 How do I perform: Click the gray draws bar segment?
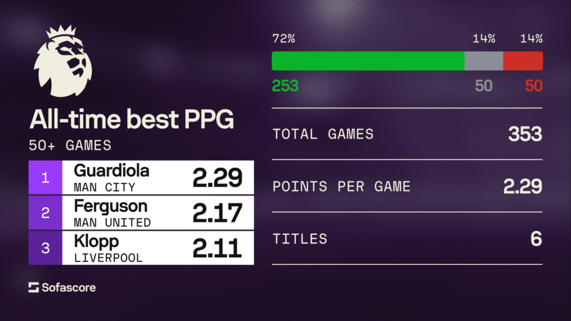pyautogui.click(x=483, y=61)
